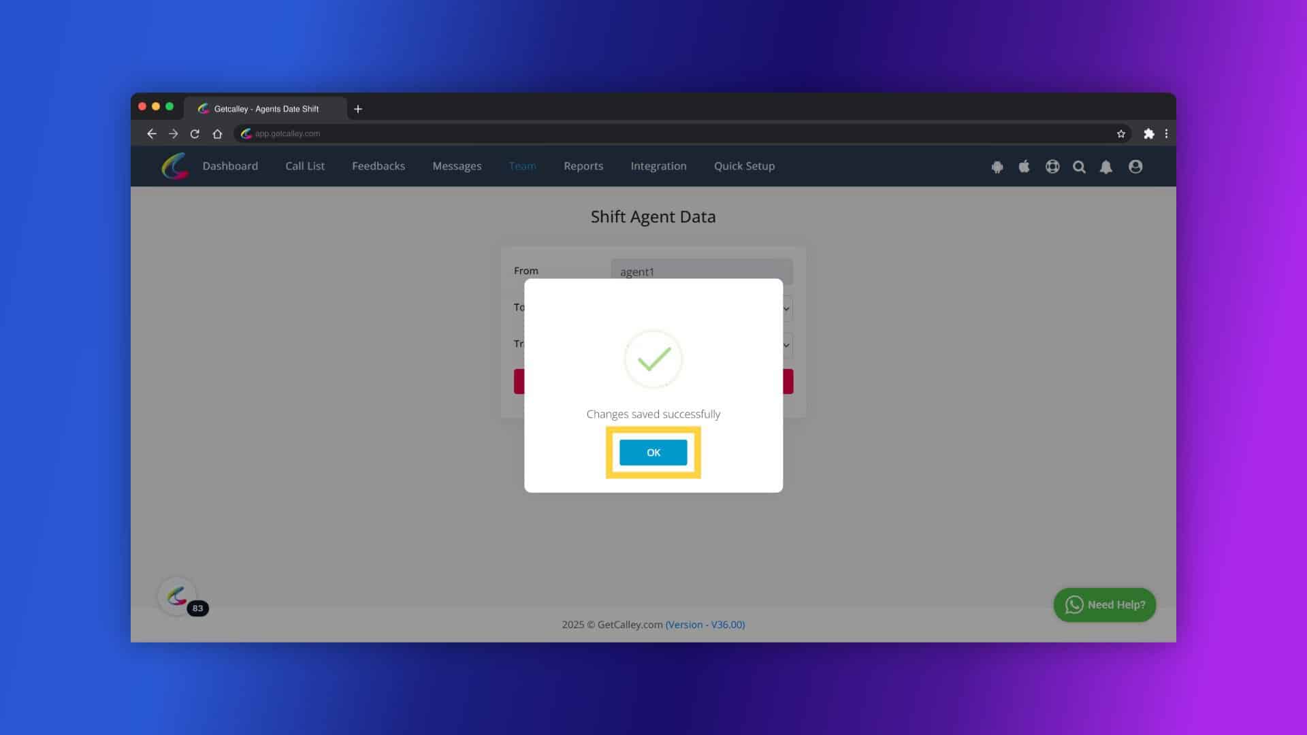Click OK to confirm saved changes

coord(653,453)
